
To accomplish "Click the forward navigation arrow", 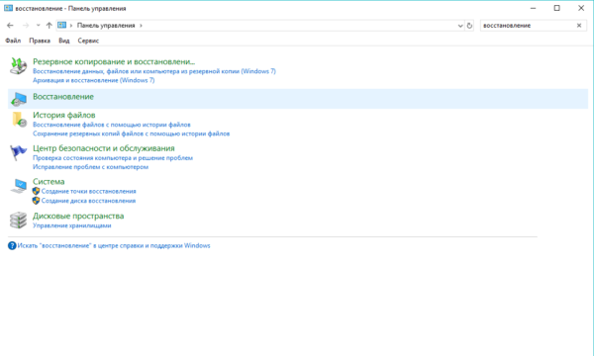I will [x=26, y=26].
